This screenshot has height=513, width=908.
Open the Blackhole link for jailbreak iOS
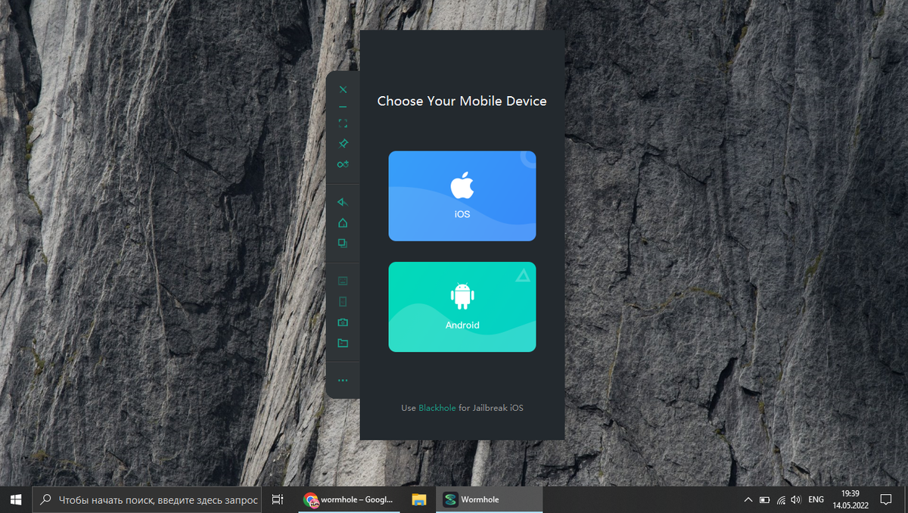[437, 408]
